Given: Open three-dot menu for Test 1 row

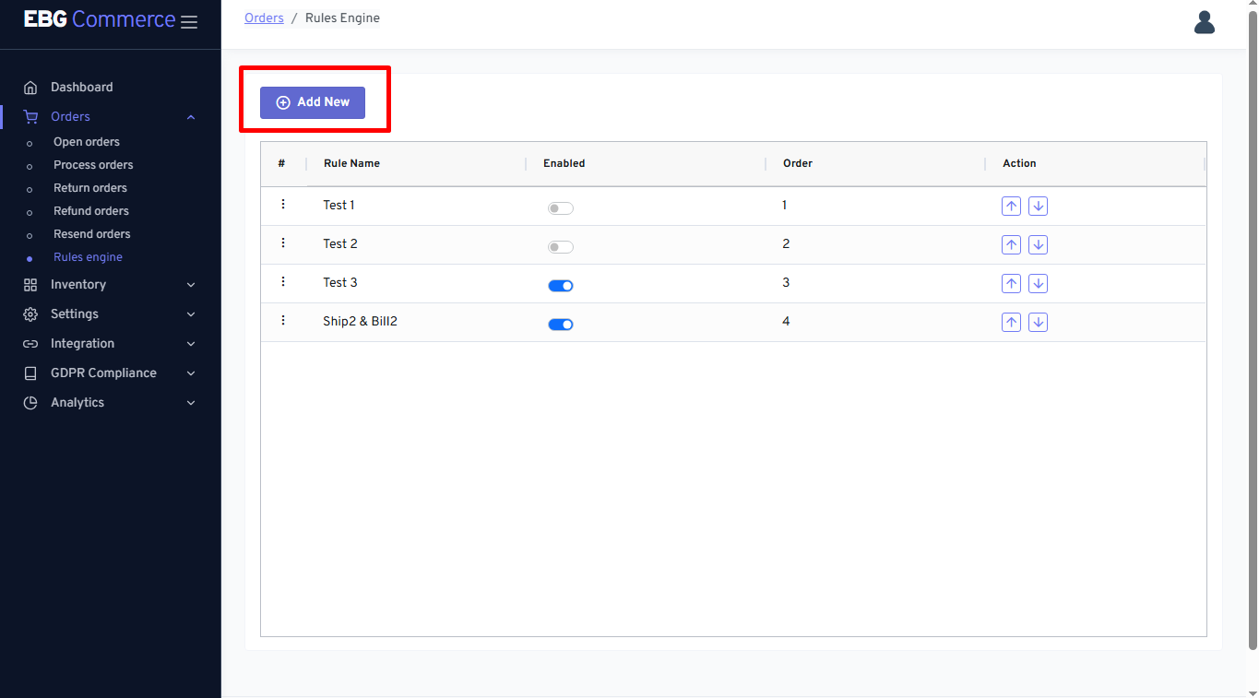Looking at the screenshot, I should pos(283,205).
